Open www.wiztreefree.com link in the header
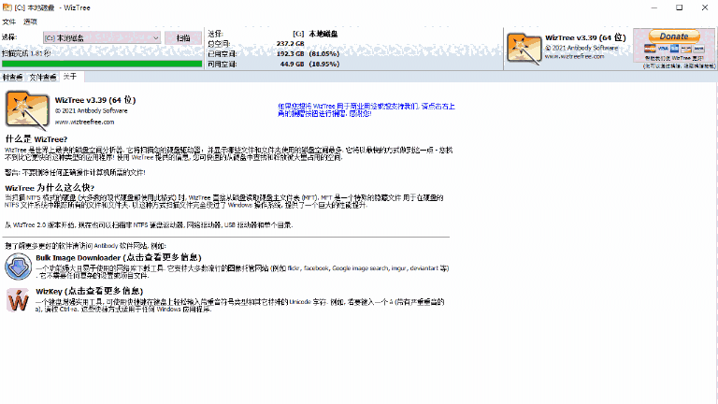 pyautogui.click(x=574, y=56)
